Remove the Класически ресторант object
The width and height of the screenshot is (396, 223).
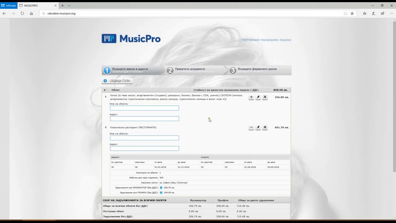coord(265,127)
